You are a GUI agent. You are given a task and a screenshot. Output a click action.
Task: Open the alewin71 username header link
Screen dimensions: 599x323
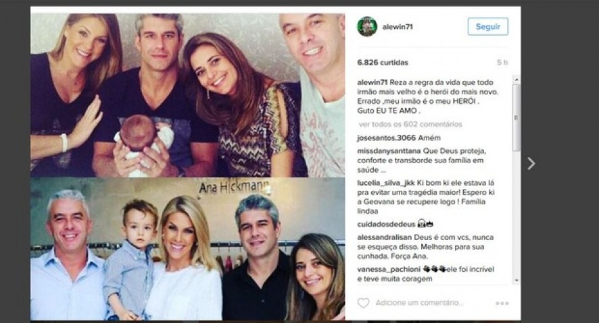point(398,27)
